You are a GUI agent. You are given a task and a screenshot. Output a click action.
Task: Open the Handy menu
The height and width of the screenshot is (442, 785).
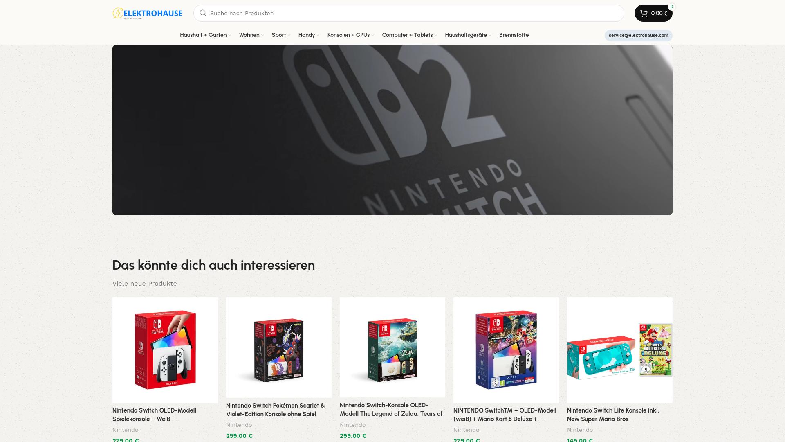[x=309, y=35]
